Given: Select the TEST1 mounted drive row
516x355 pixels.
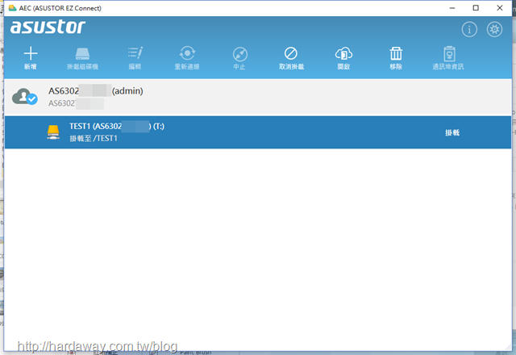Looking at the screenshot, I should (x=258, y=132).
